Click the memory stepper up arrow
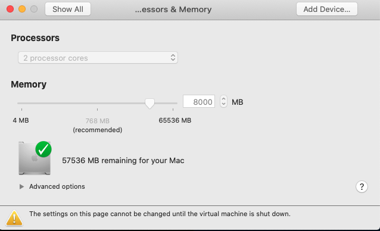The height and width of the screenshot is (231, 380). (223, 99)
